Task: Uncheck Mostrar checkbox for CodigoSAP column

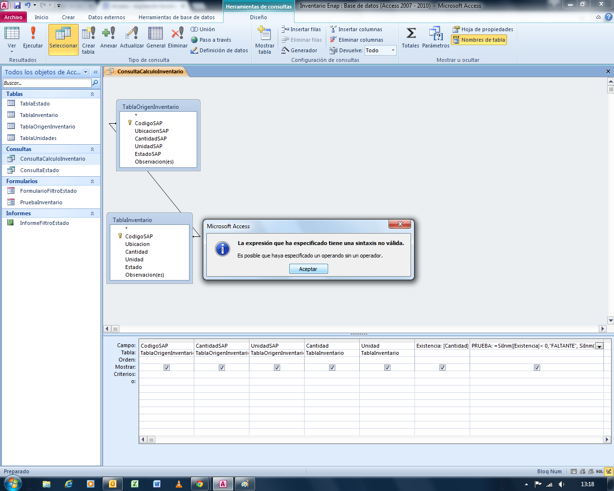Action: point(166,367)
